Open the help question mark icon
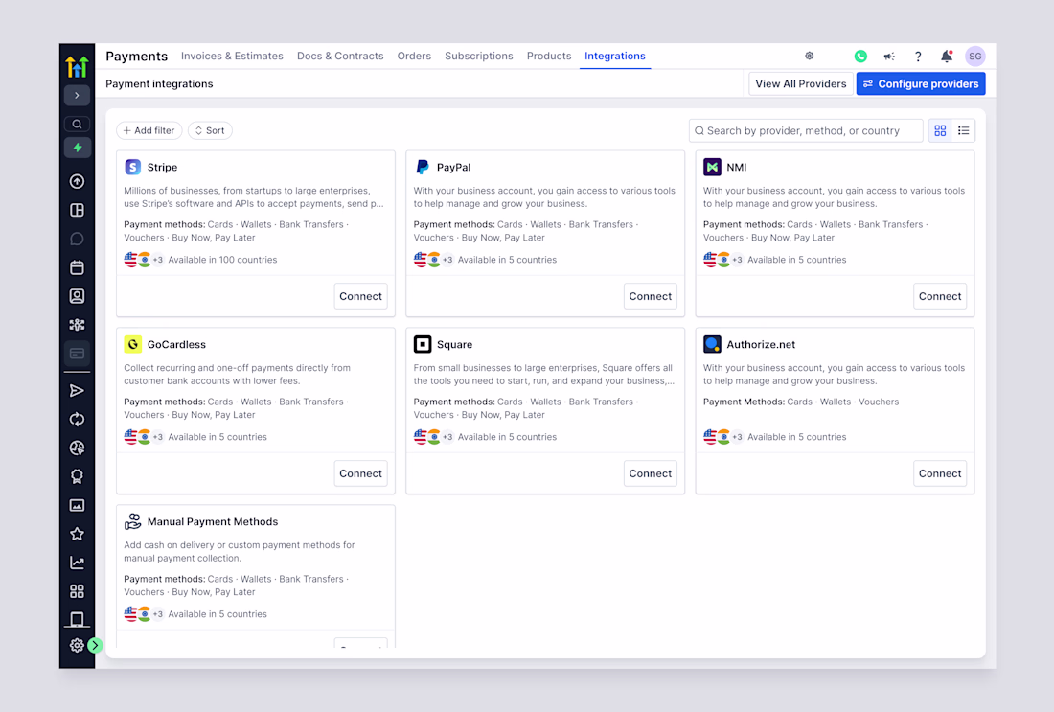The height and width of the screenshot is (712, 1054). 918,57
